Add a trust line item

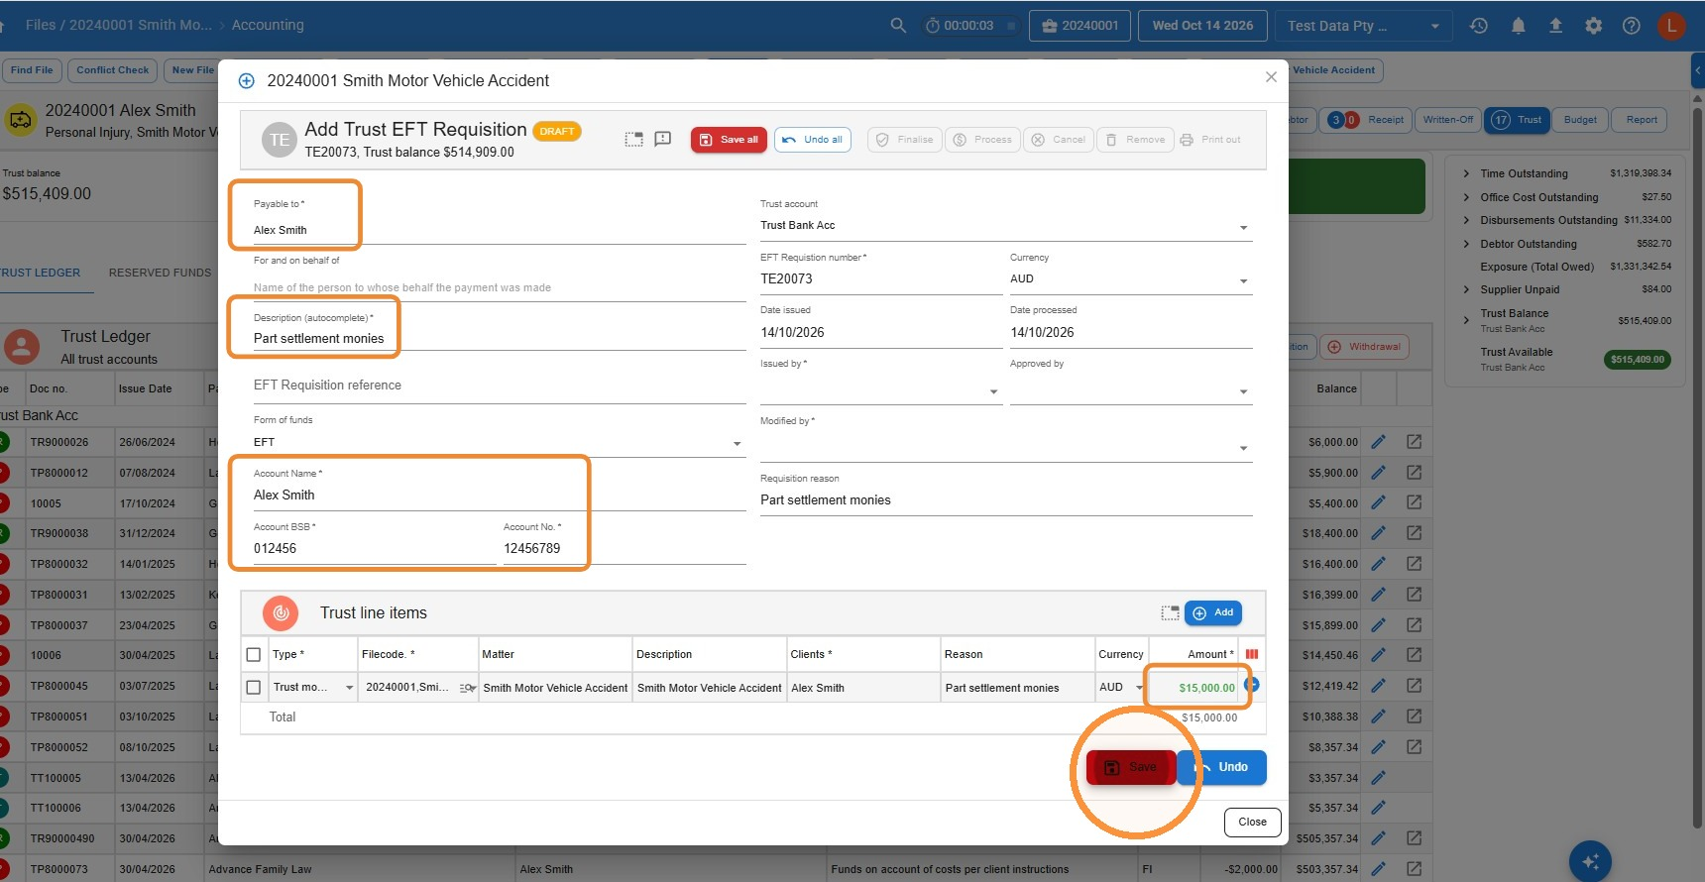(1213, 613)
